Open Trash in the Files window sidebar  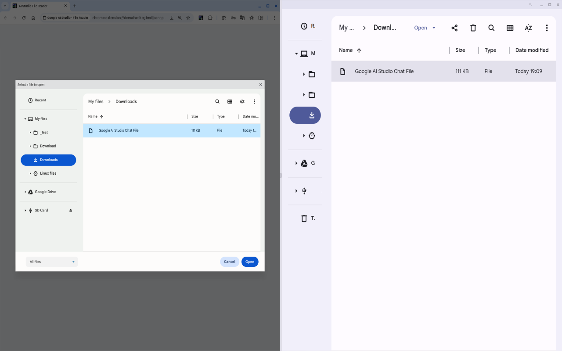coord(304,218)
